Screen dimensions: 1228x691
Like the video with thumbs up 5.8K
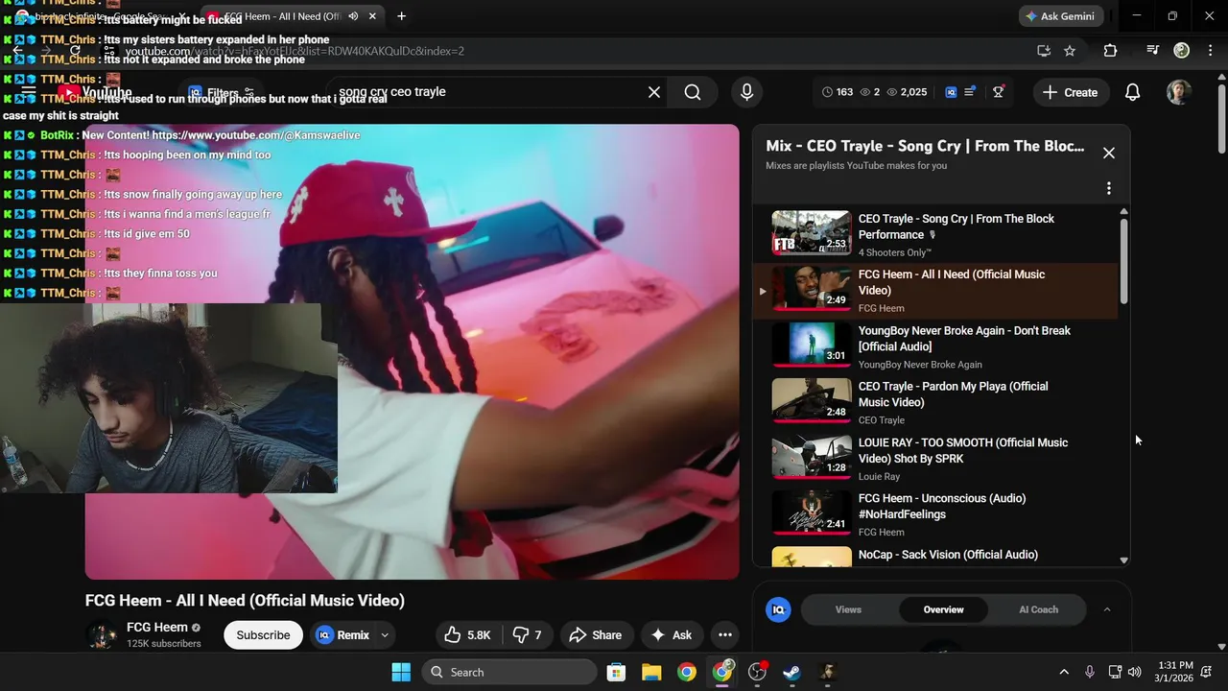(x=467, y=634)
